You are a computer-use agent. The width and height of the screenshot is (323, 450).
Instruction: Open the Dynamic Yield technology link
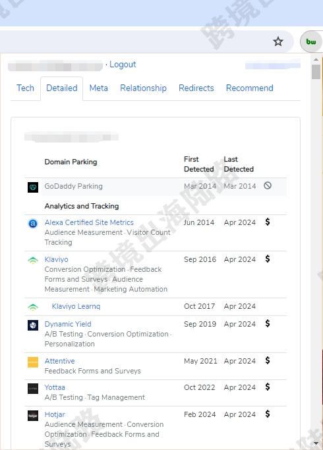point(68,324)
